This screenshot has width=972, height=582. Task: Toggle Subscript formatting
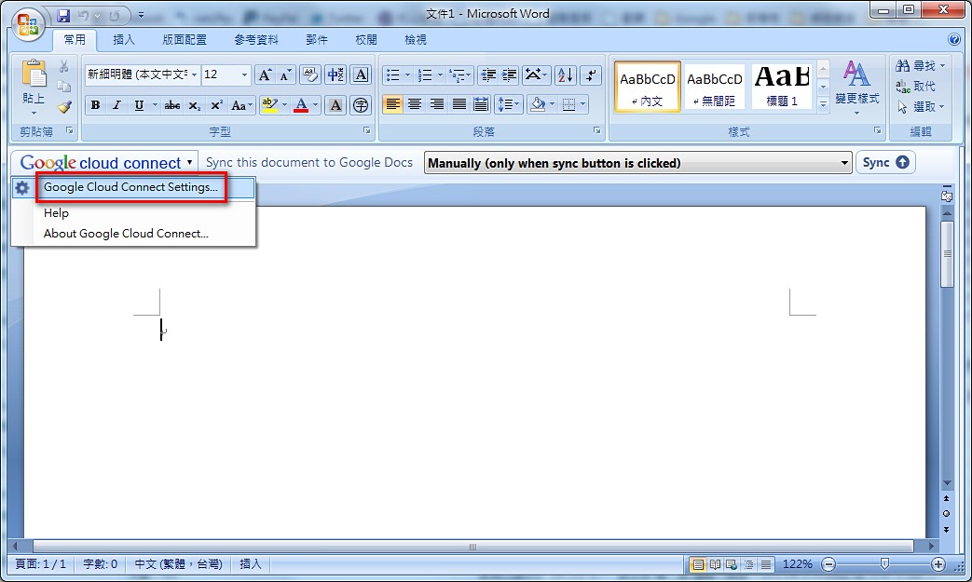194,105
